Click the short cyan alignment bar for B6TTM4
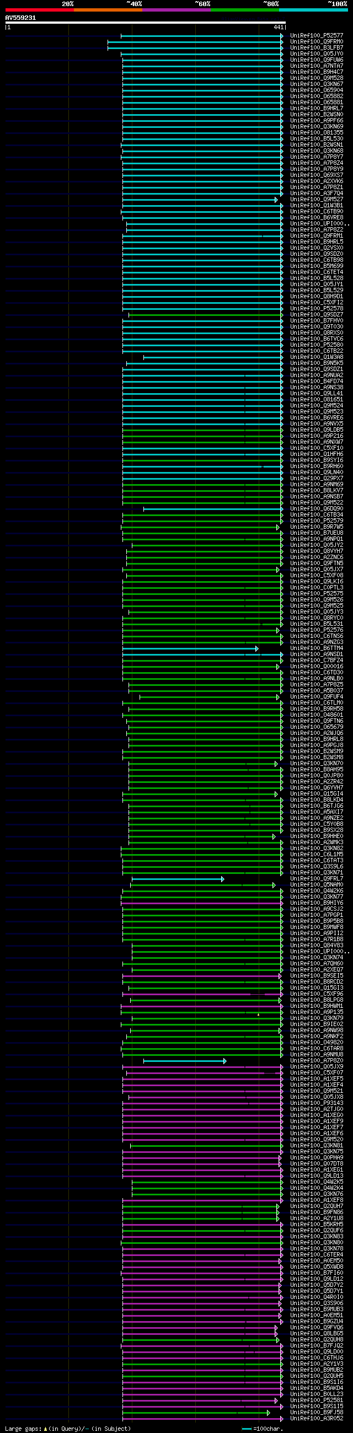353x1433 pixels. tap(190, 648)
